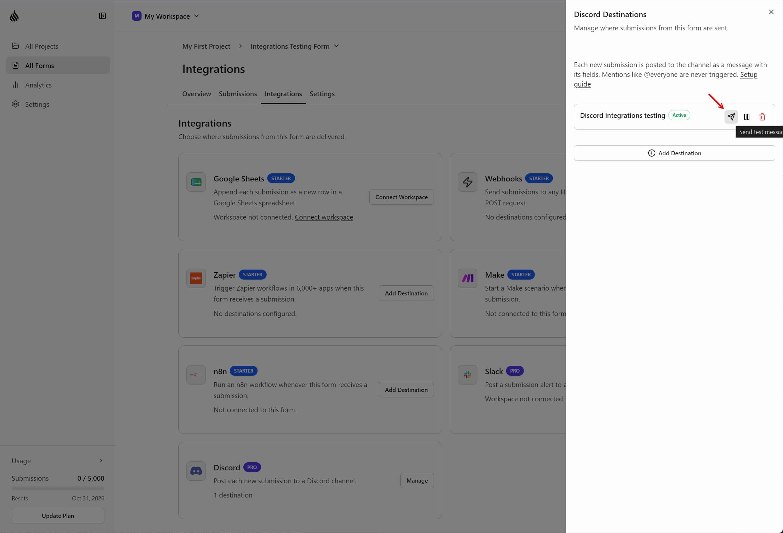Open sidebar Settings with gear icon

58,104
